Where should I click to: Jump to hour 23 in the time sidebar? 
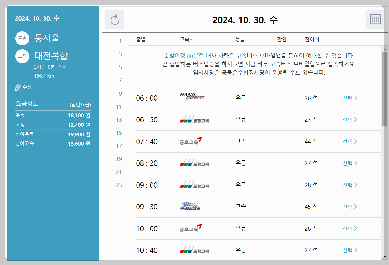[119, 185]
